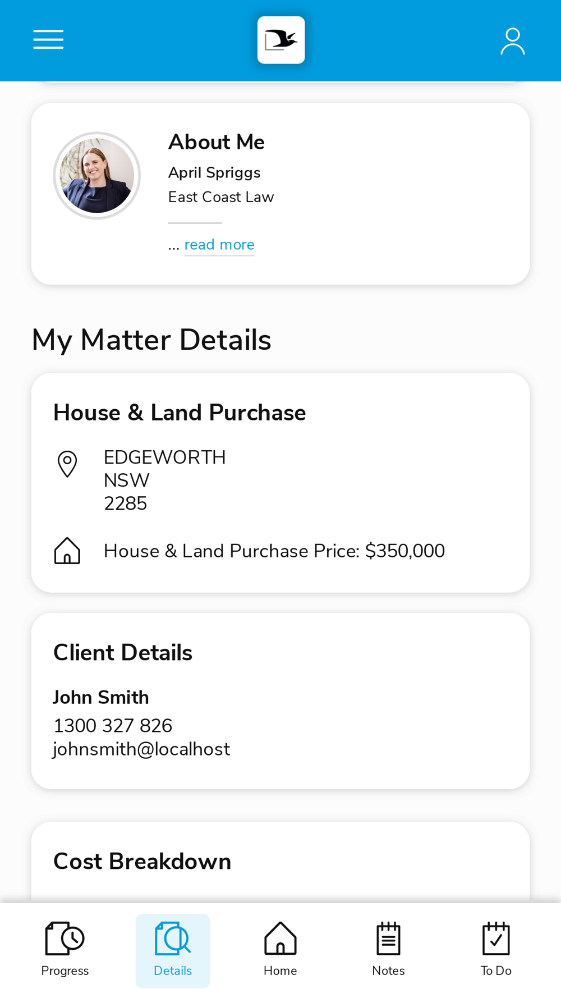Click the April Spriggs name

click(214, 173)
